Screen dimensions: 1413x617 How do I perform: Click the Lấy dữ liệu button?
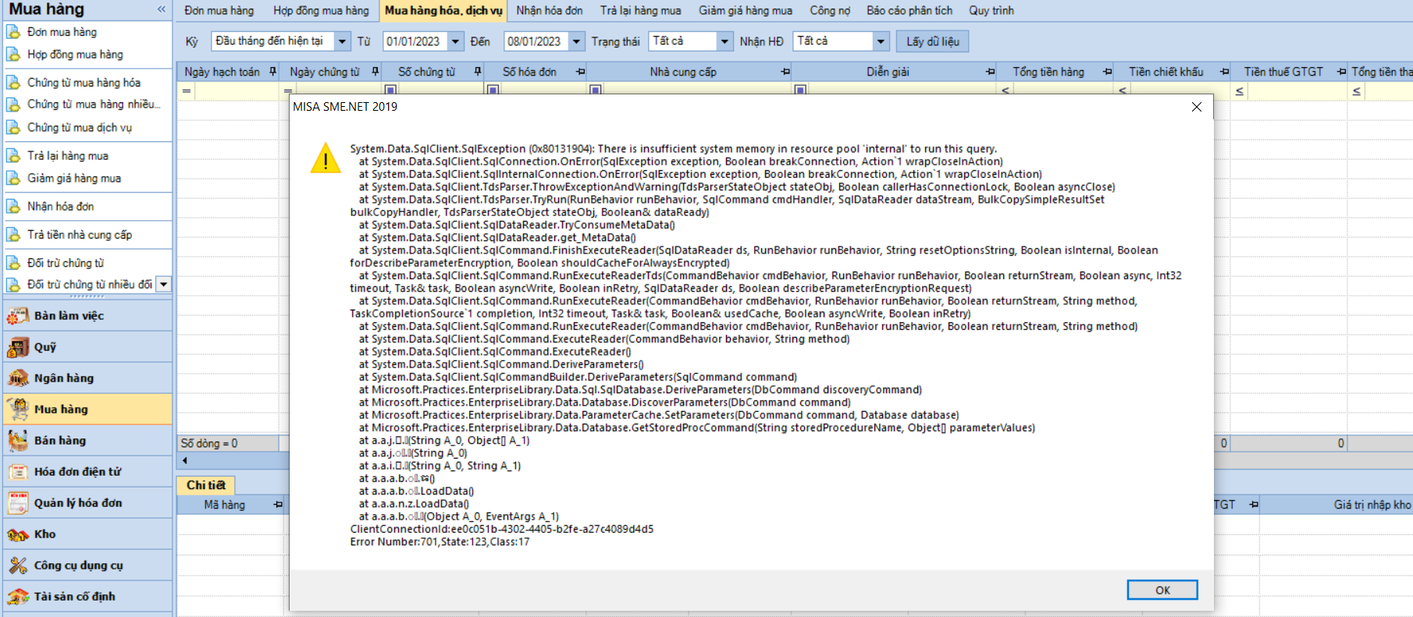tap(933, 41)
